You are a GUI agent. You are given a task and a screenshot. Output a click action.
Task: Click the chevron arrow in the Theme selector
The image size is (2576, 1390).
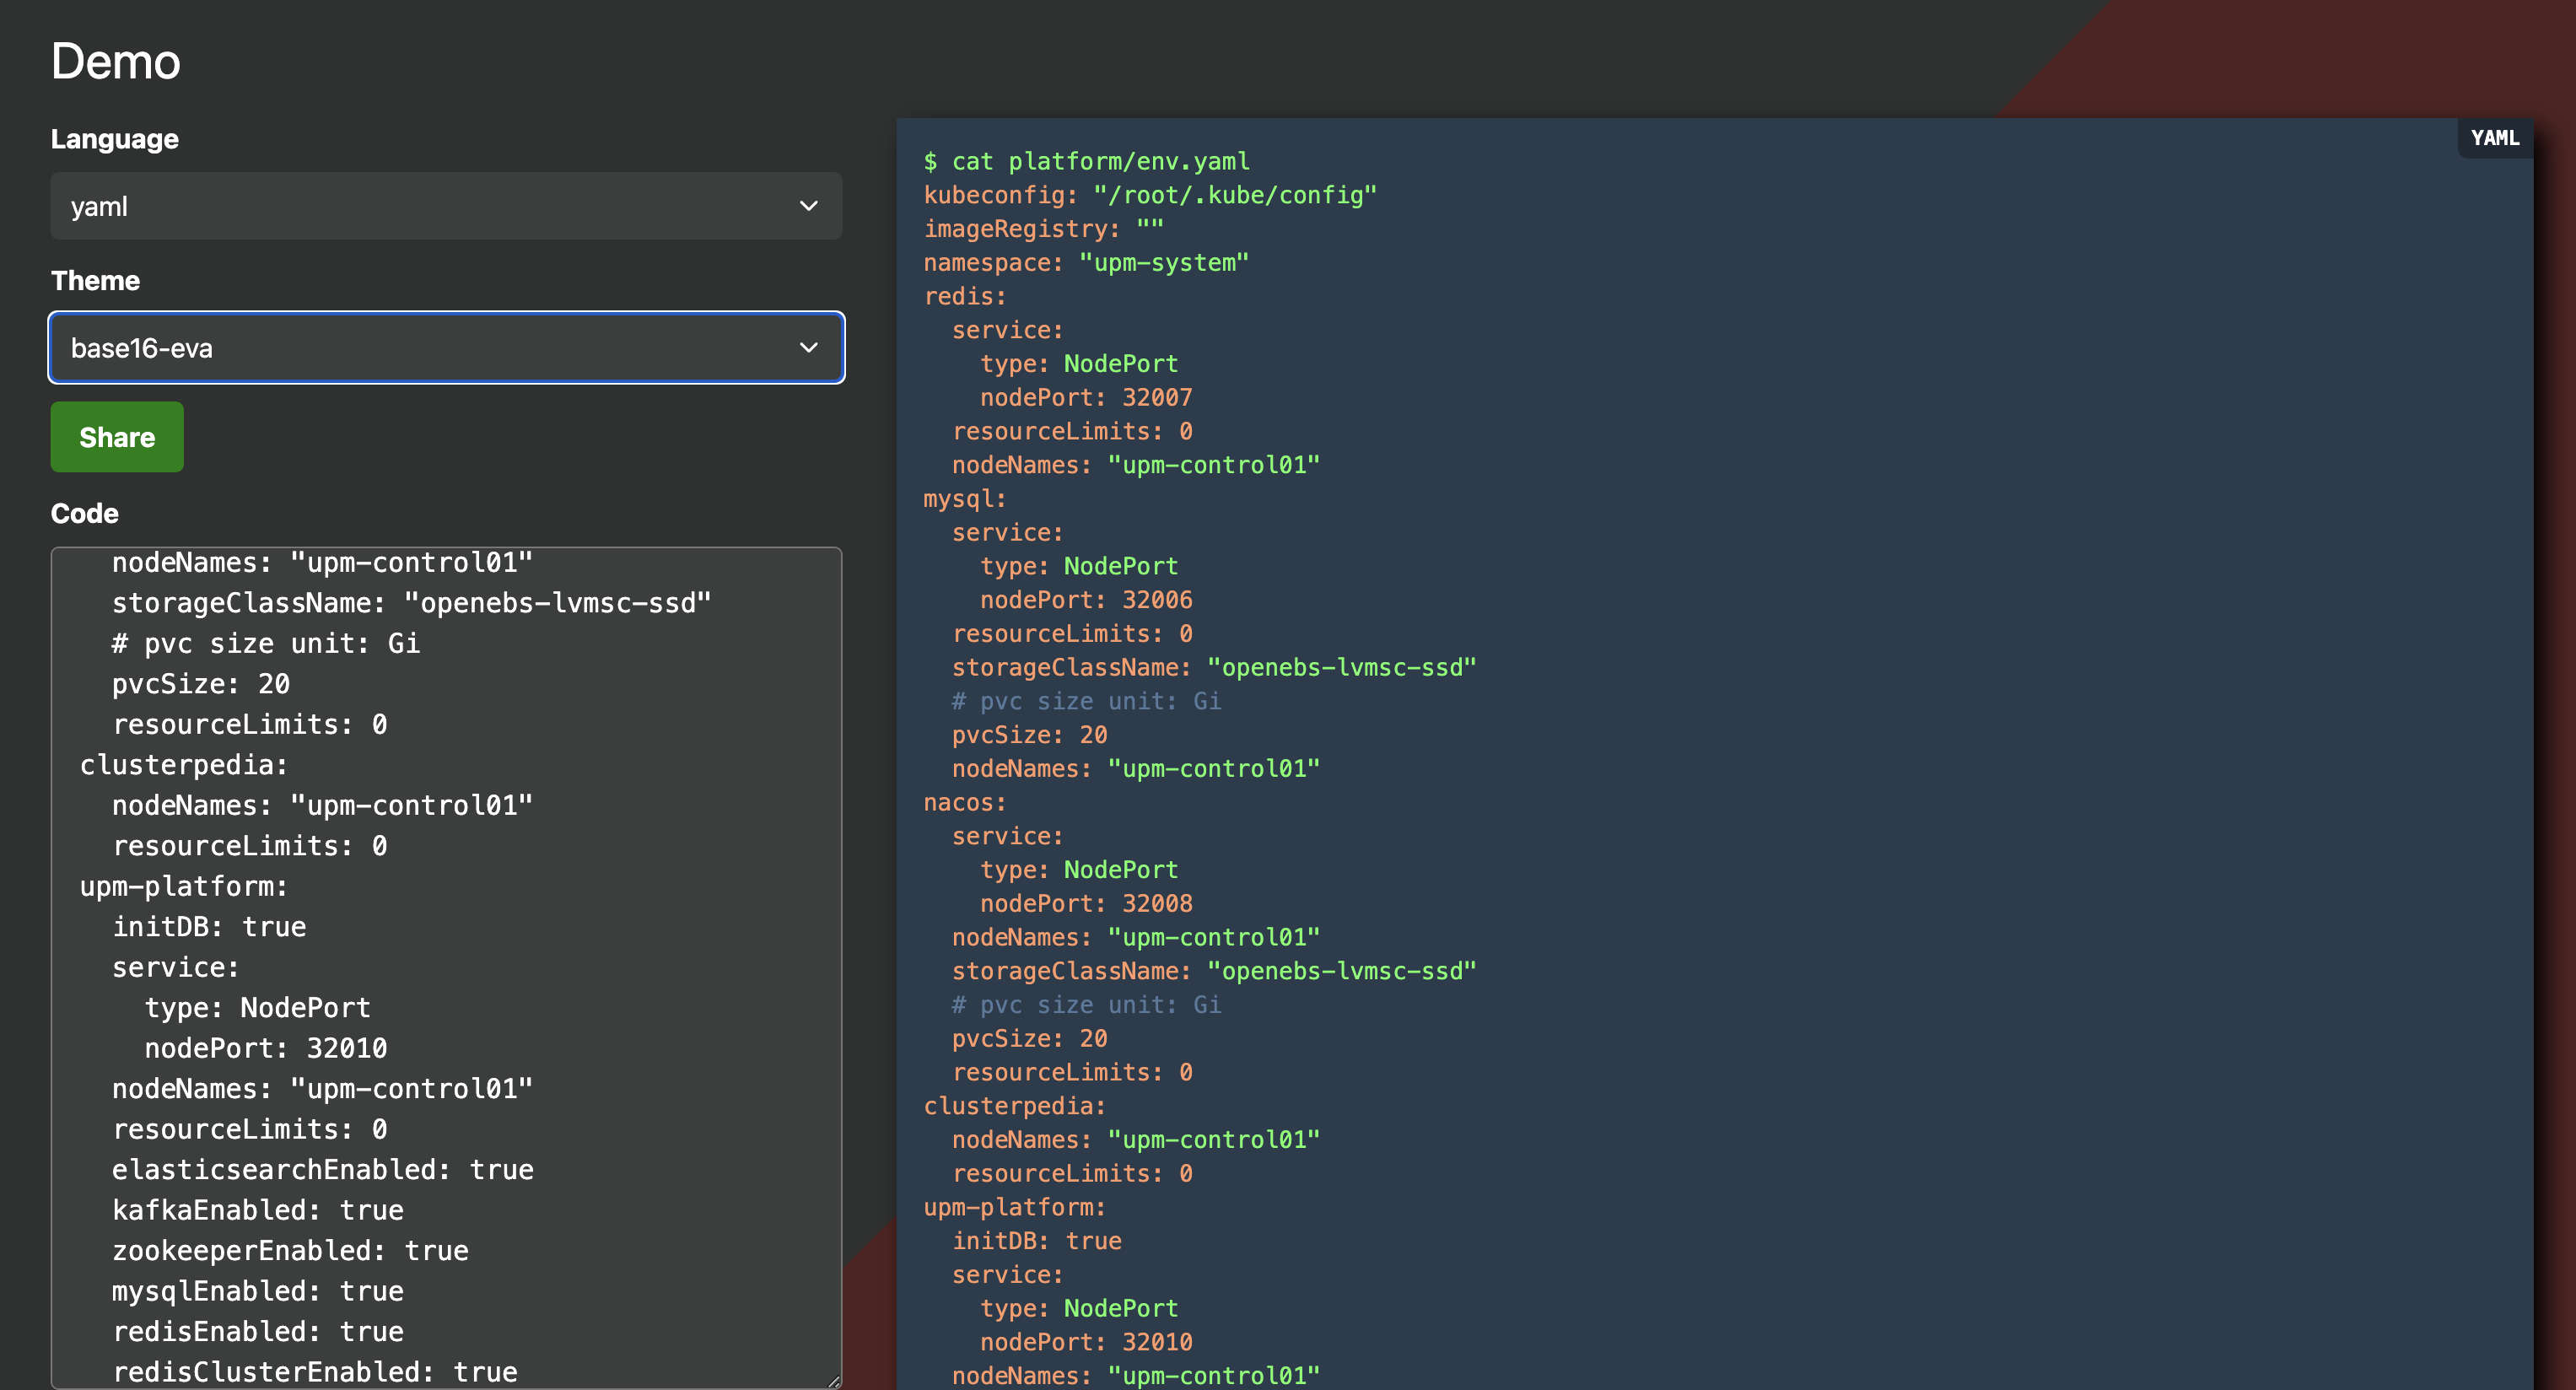coord(808,348)
